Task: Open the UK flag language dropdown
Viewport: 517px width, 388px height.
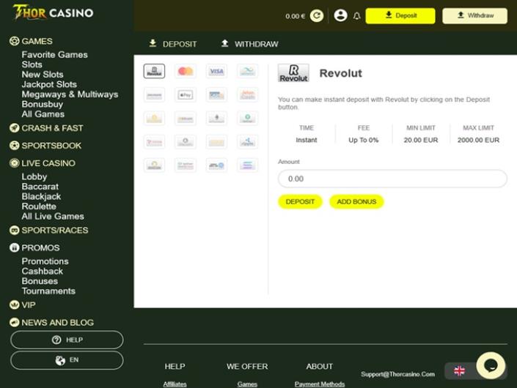Action: (x=461, y=371)
